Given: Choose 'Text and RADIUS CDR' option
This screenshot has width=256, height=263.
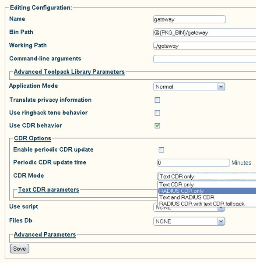Looking at the screenshot, I should click(207, 197).
